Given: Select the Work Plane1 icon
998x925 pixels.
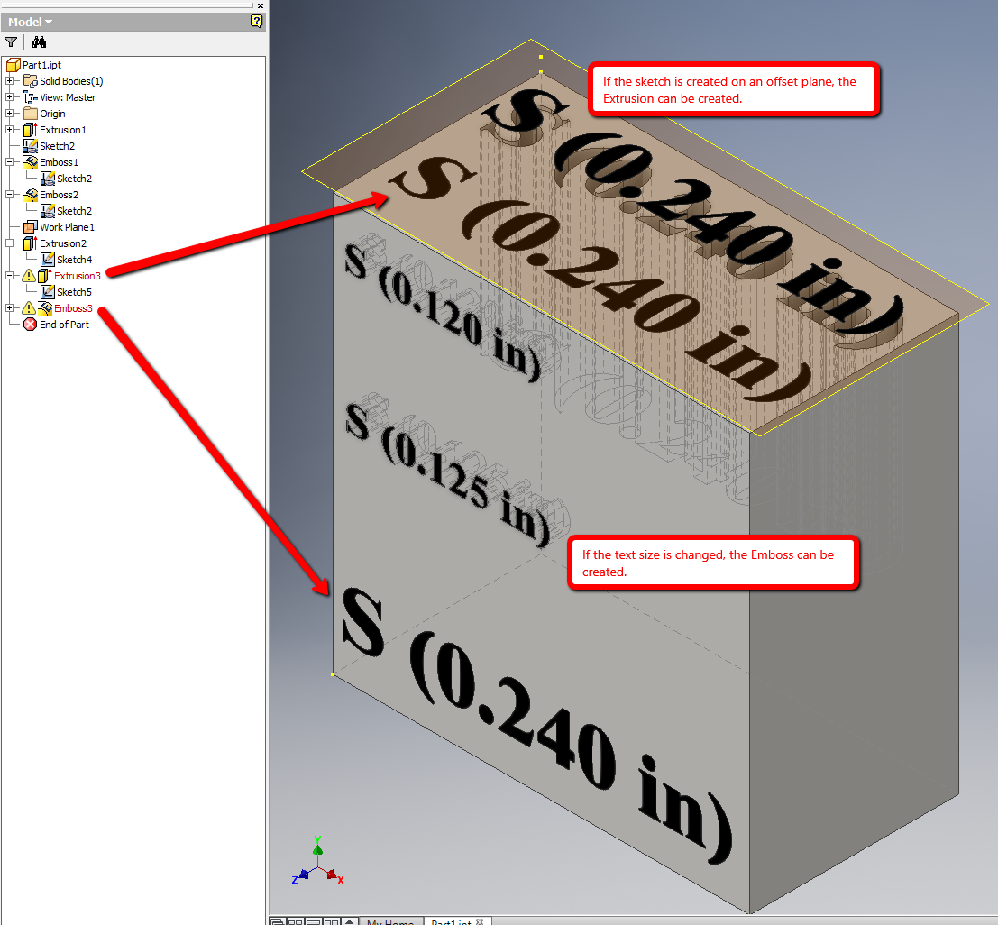Looking at the screenshot, I should point(30,227).
